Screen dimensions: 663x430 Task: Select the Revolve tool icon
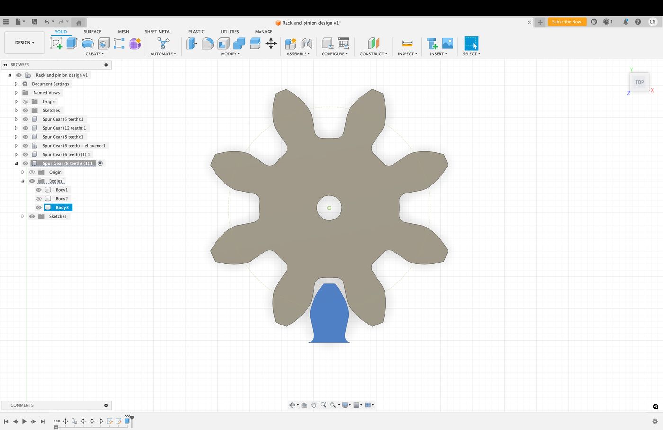pos(88,44)
